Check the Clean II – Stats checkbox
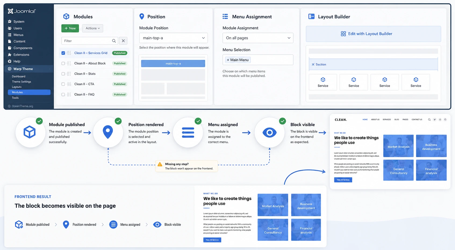Viewport: 455px width, 250px height. click(63, 74)
